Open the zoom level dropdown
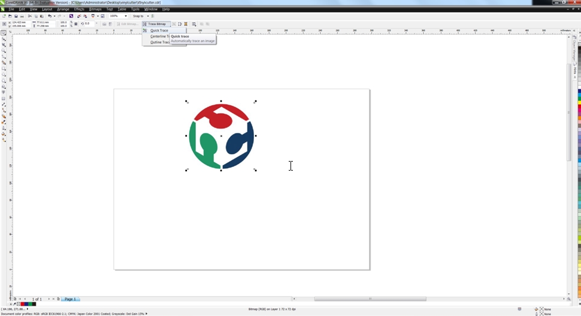The height and width of the screenshot is (316, 581). coord(126,16)
